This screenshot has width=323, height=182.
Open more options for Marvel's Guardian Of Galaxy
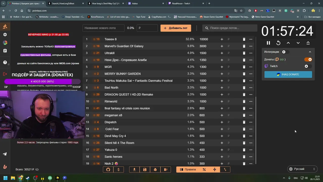click(251, 46)
